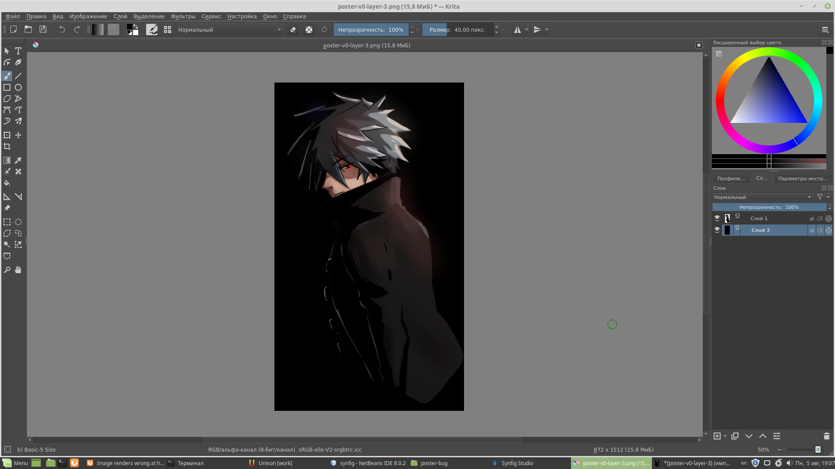Toggle alpha lock on Слой 2
This screenshot has height=469, width=835.
coord(820,230)
